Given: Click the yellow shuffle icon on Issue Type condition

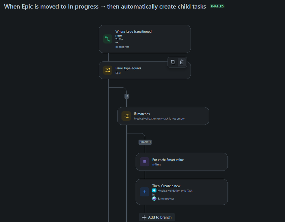Looking at the screenshot, I should tap(107, 70).
